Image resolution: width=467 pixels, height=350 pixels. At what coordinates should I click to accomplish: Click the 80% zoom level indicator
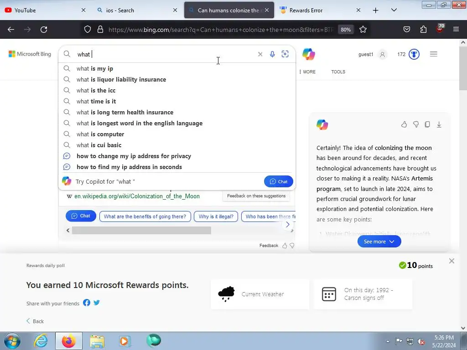click(346, 30)
